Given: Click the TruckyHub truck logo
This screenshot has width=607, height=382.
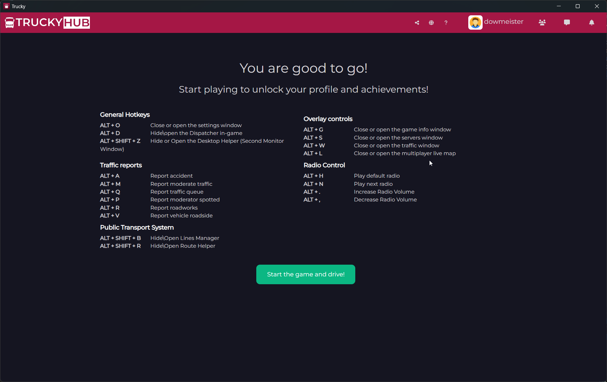Looking at the screenshot, I should tap(9, 22).
